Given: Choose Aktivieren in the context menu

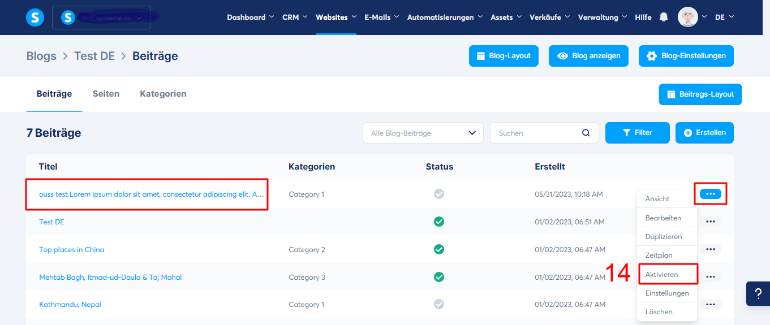Looking at the screenshot, I should [x=667, y=274].
